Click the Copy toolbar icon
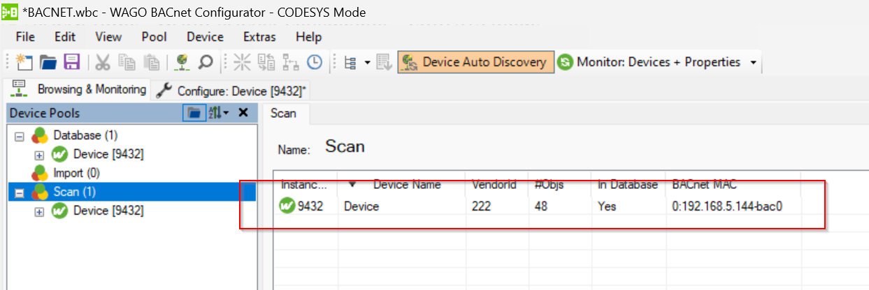Screen dimensions: 869x290 click(x=127, y=62)
